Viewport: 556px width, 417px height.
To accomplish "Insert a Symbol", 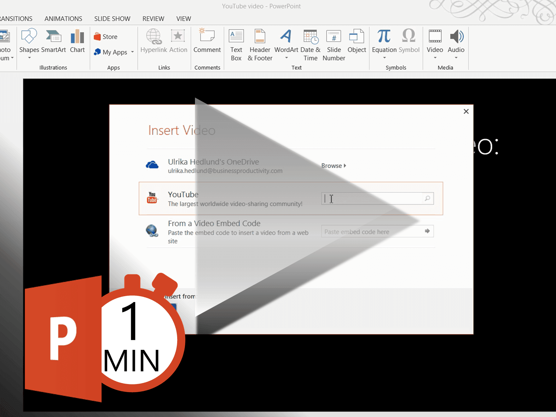I will click(409, 41).
